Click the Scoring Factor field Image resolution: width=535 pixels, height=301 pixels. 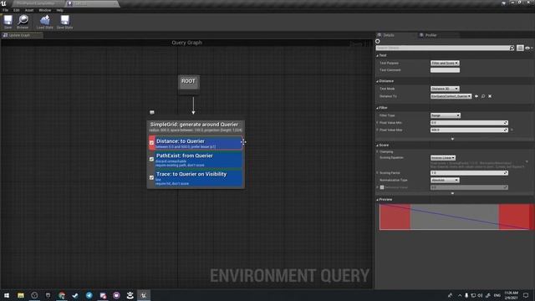point(469,173)
